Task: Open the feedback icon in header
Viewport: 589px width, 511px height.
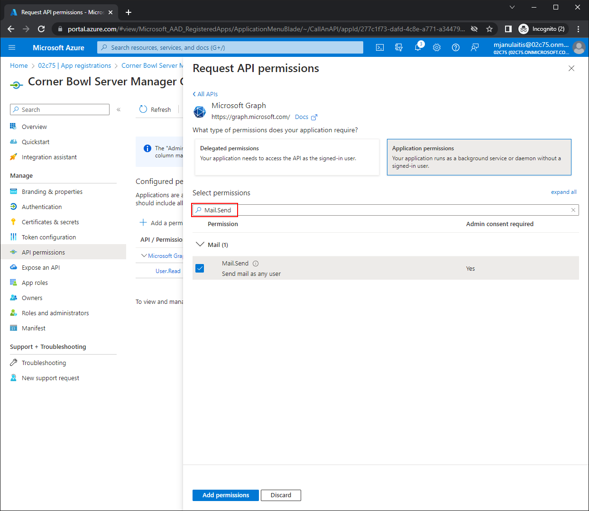Action: [x=475, y=47]
